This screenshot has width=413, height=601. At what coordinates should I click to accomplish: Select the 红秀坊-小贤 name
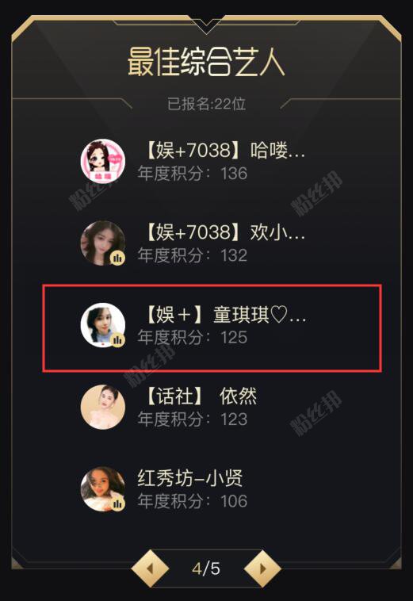coord(190,478)
